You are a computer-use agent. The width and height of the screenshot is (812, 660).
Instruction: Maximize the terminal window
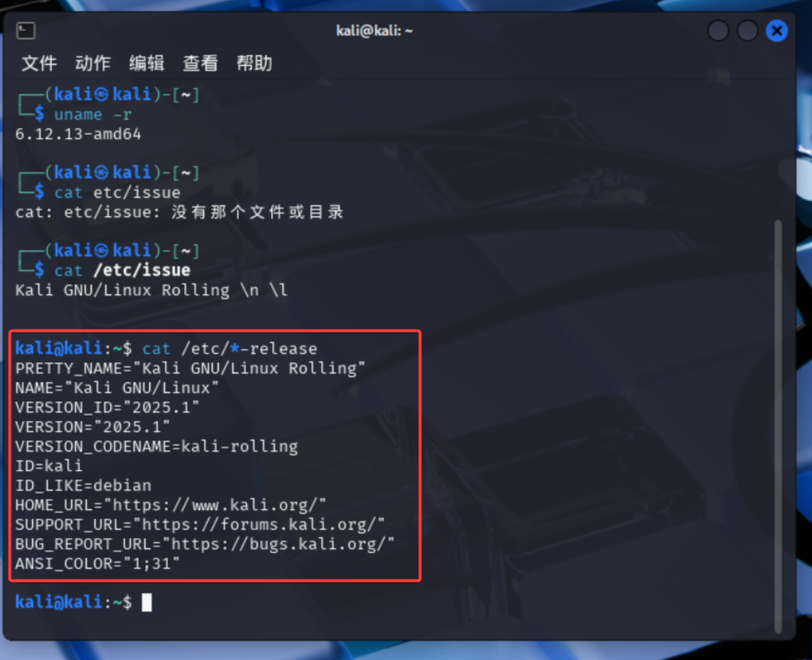point(747,31)
